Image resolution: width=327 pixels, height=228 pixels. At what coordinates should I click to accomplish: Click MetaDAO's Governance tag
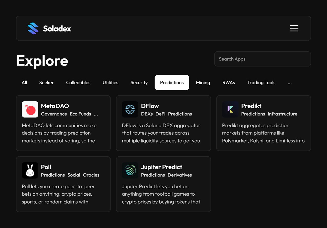pyautogui.click(x=54, y=114)
